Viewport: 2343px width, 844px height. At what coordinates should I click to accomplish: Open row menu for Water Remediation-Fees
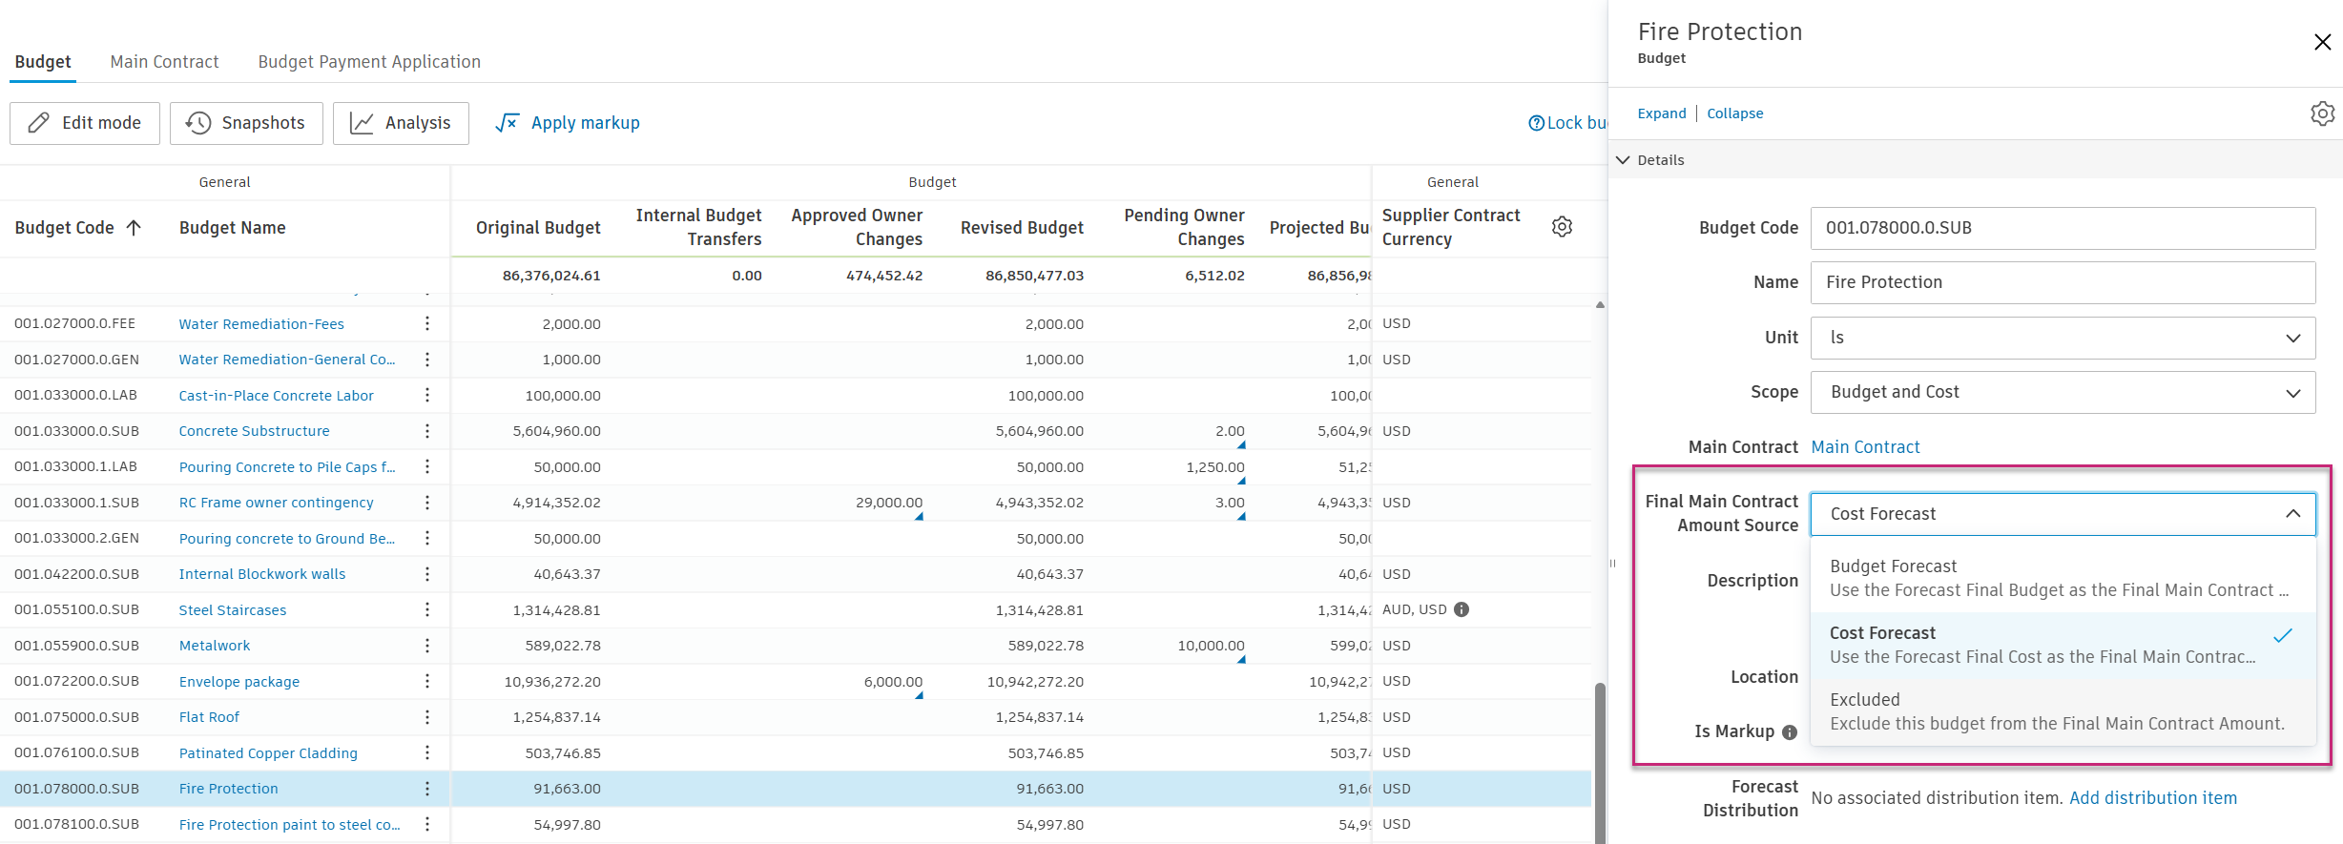point(427,323)
